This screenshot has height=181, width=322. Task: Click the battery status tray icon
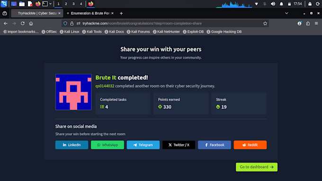[x=289, y=4]
